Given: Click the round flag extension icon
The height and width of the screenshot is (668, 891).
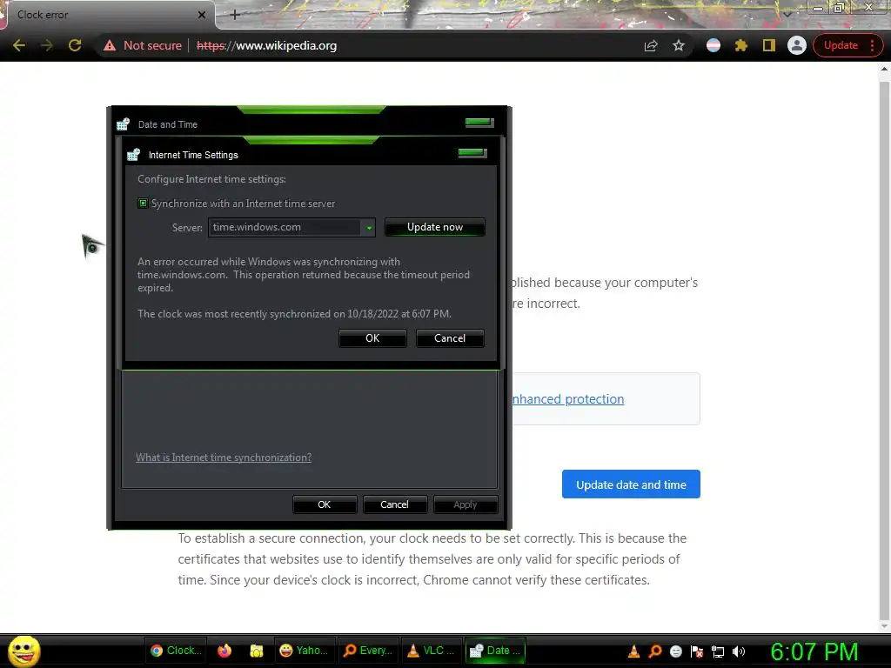Looking at the screenshot, I should pos(713,45).
